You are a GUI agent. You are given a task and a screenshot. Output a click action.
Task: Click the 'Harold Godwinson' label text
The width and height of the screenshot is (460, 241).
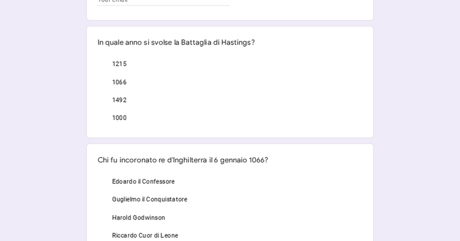139,218
